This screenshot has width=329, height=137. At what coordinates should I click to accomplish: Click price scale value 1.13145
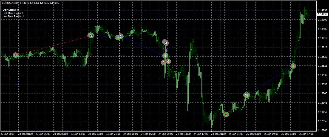click(x=323, y=103)
